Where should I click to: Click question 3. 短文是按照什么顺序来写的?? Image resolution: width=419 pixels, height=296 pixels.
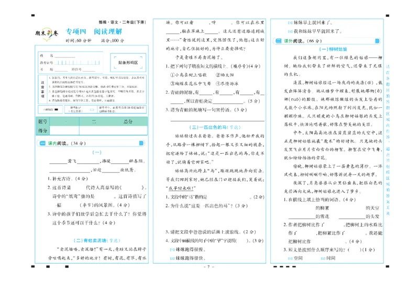(329, 249)
